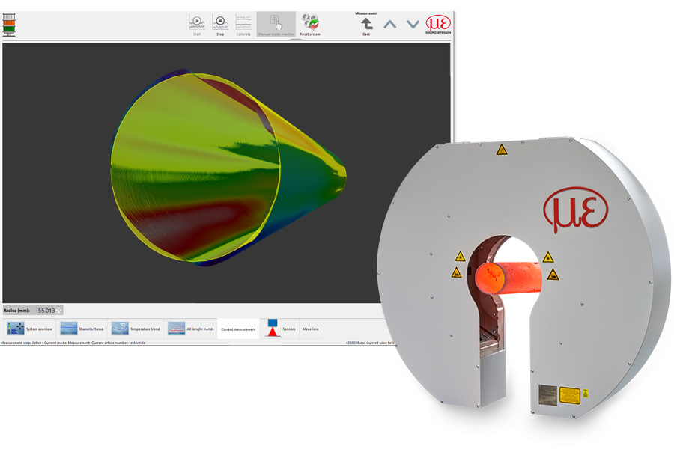This screenshot has width=674, height=449.
Task: Toggle the Manual mode inactive button
Action: [x=276, y=22]
